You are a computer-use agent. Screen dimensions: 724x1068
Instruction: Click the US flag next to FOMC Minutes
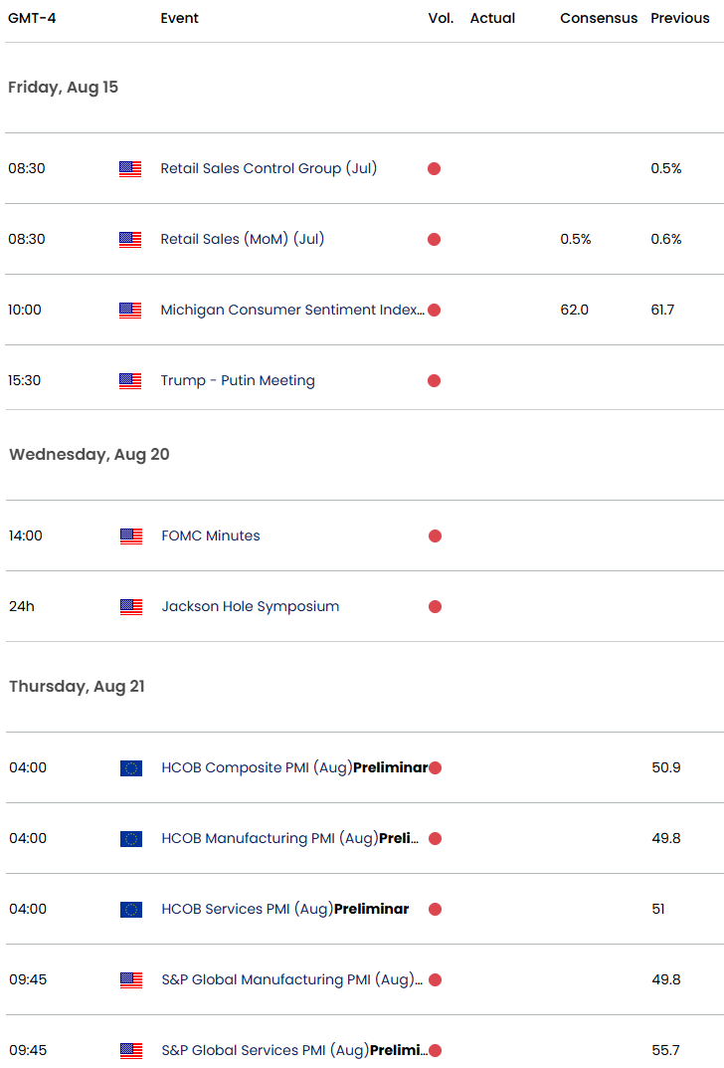131,535
